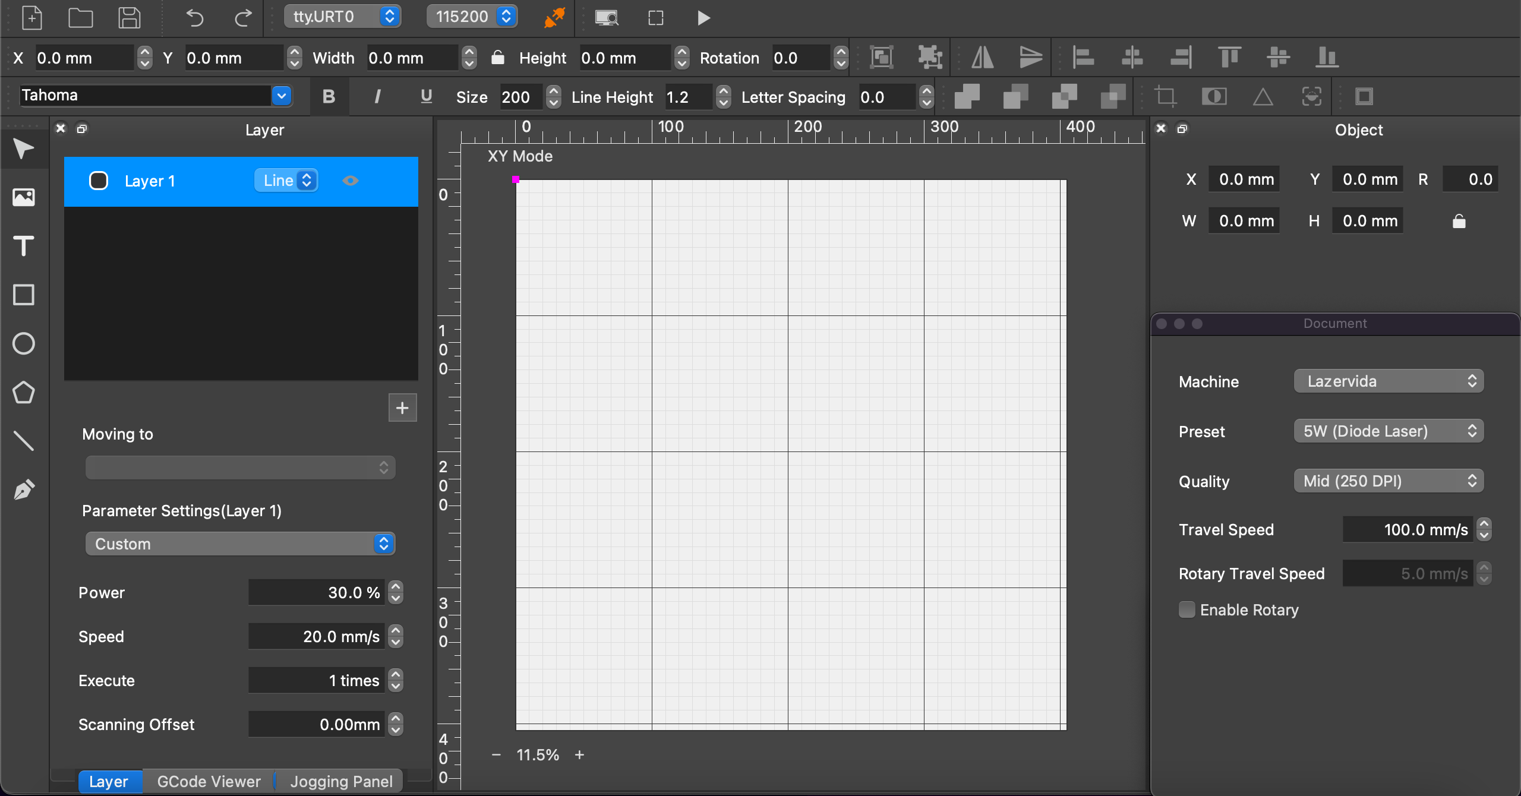Undo the last action

click(194, 17)
